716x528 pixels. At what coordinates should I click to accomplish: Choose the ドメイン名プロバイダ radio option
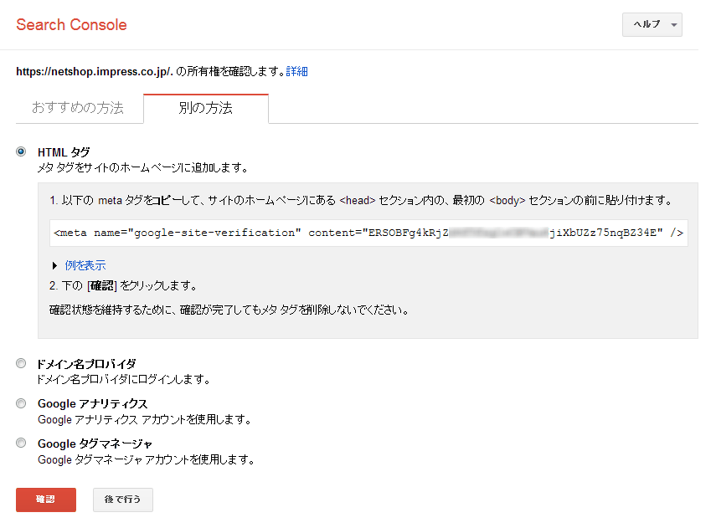21,363
